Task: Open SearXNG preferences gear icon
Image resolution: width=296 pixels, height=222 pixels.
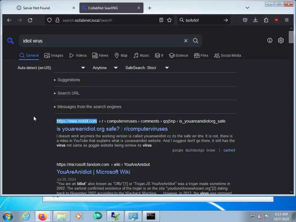Action: (281, 40)
